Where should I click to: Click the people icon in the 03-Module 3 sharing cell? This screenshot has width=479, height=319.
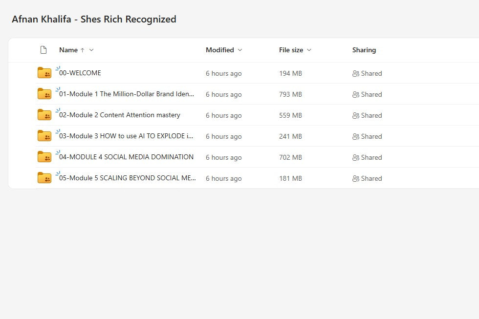pyautogui.click(x=356, y=136)
